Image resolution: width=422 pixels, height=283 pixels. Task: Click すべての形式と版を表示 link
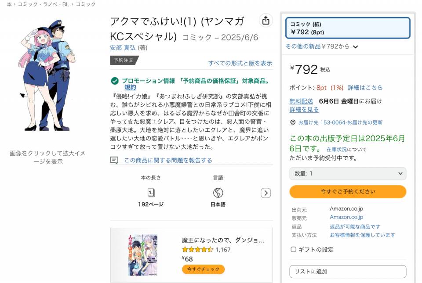pos(240,63)
